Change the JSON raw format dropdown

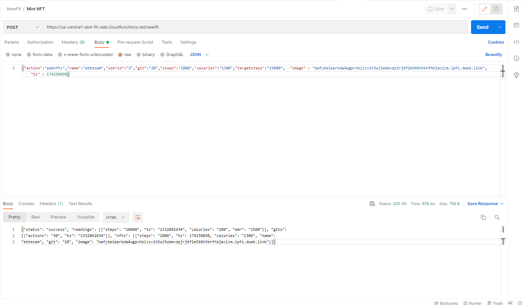199,55
